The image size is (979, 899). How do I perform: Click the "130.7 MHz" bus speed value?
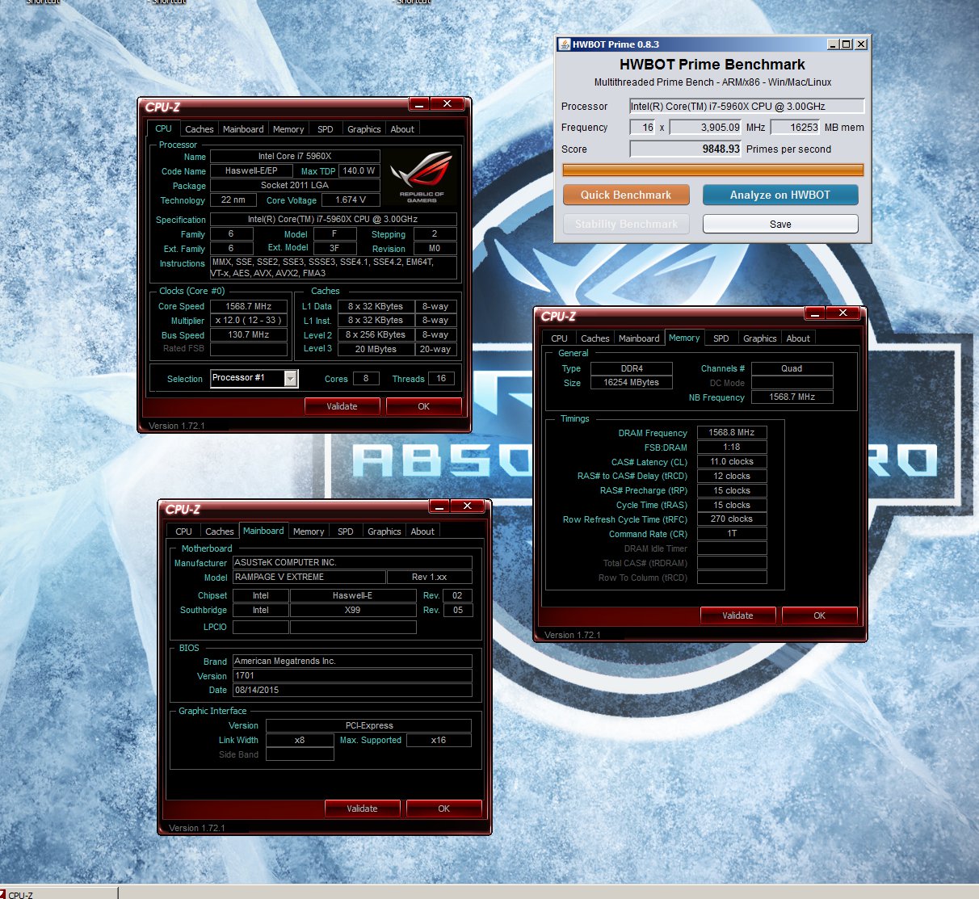click(249, 334)
